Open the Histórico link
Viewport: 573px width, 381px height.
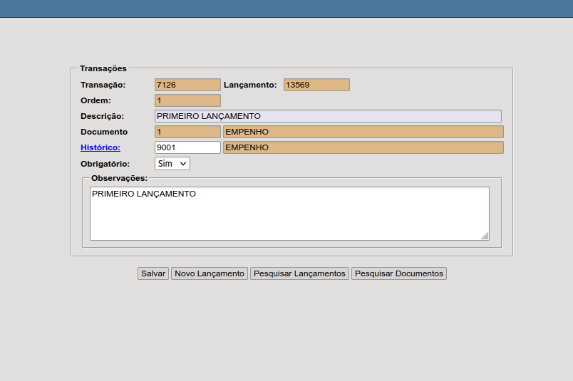100,147
